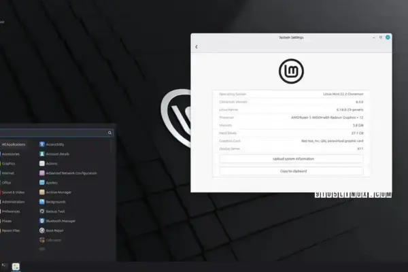Select the All Applications category

14,144
